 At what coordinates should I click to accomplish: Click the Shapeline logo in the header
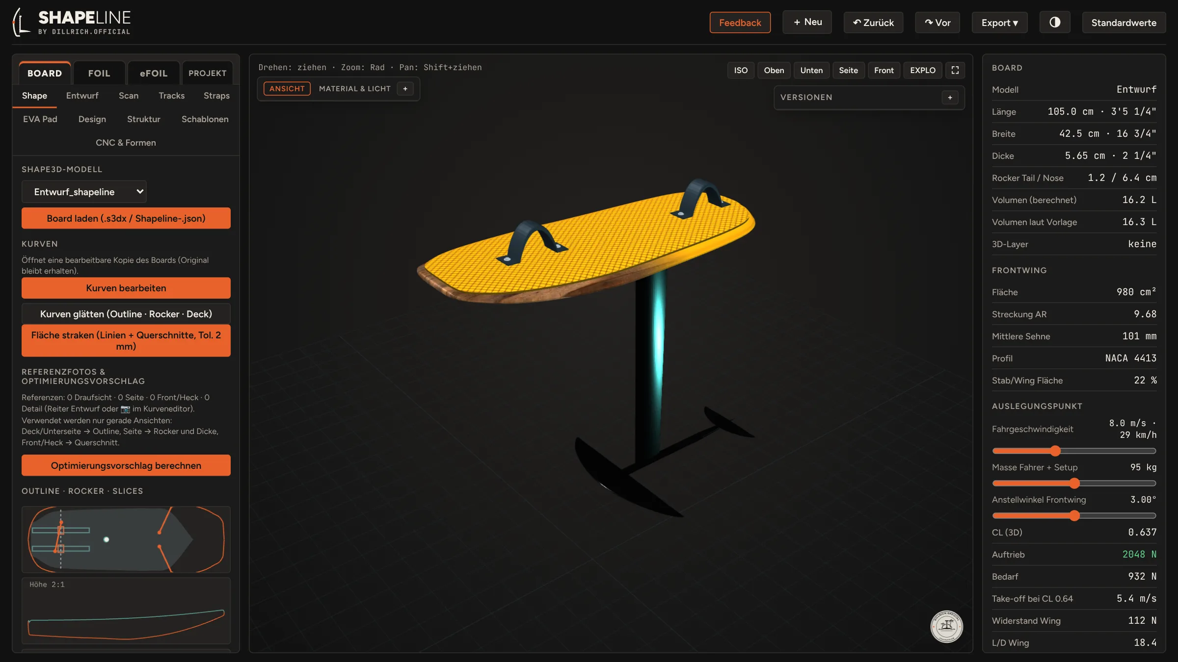72,23
